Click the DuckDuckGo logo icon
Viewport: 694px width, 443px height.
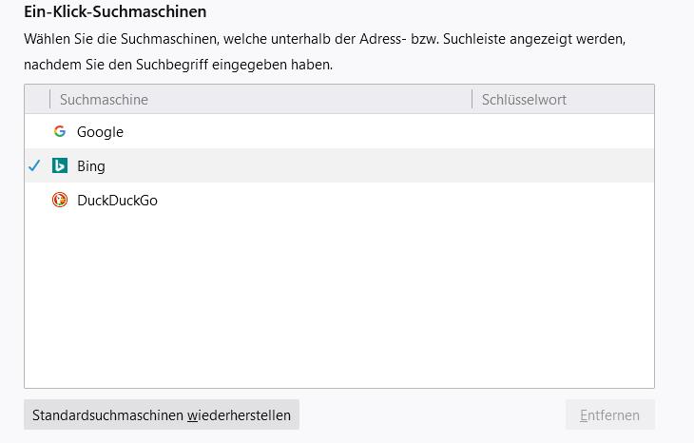[x=60, y=200]
